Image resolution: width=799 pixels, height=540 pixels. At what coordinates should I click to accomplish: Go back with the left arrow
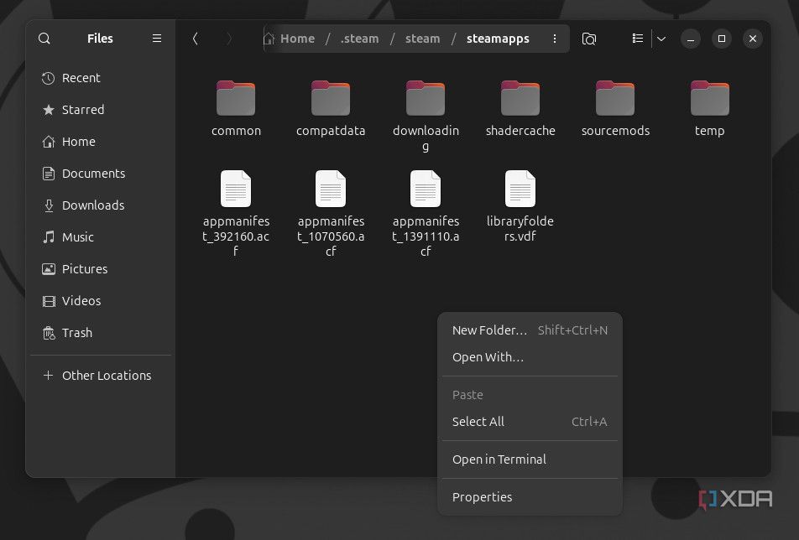click(196, 39)
